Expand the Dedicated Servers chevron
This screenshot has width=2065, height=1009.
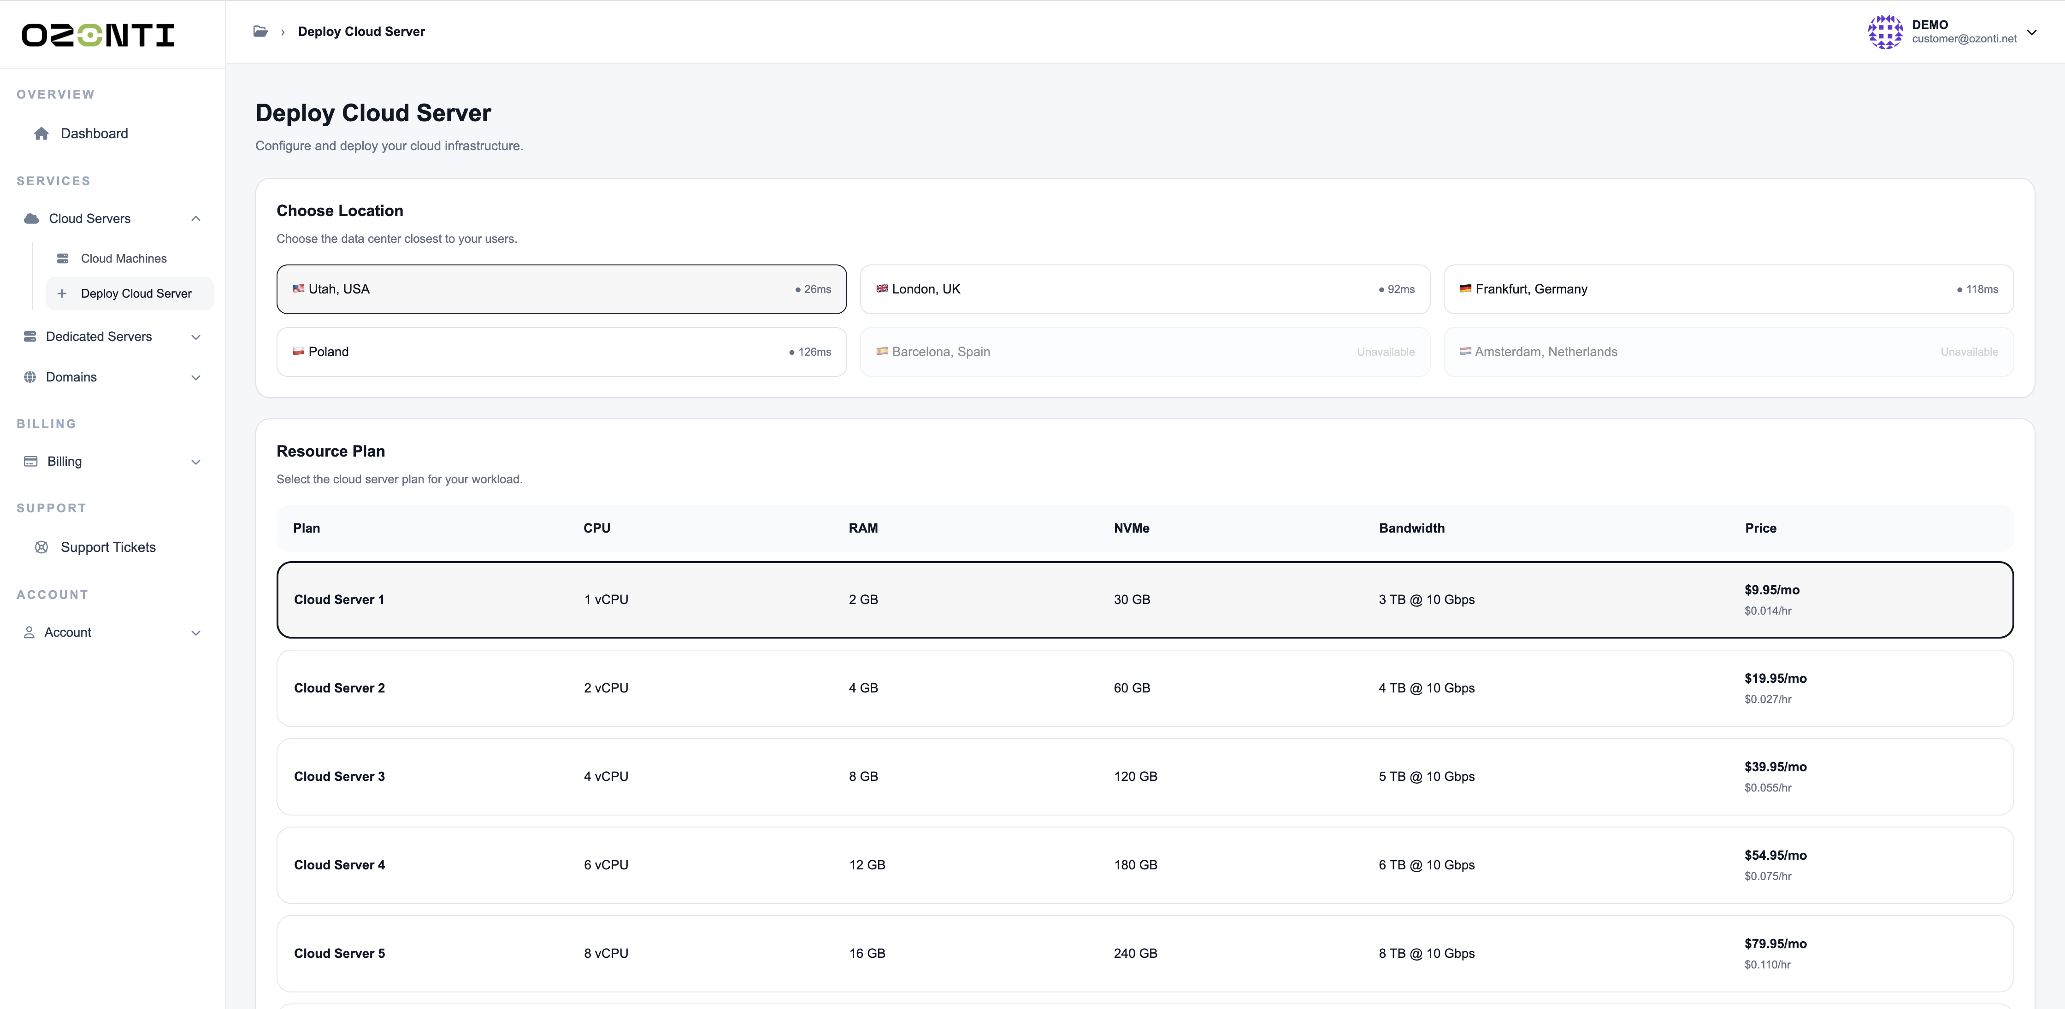[195, 337]
